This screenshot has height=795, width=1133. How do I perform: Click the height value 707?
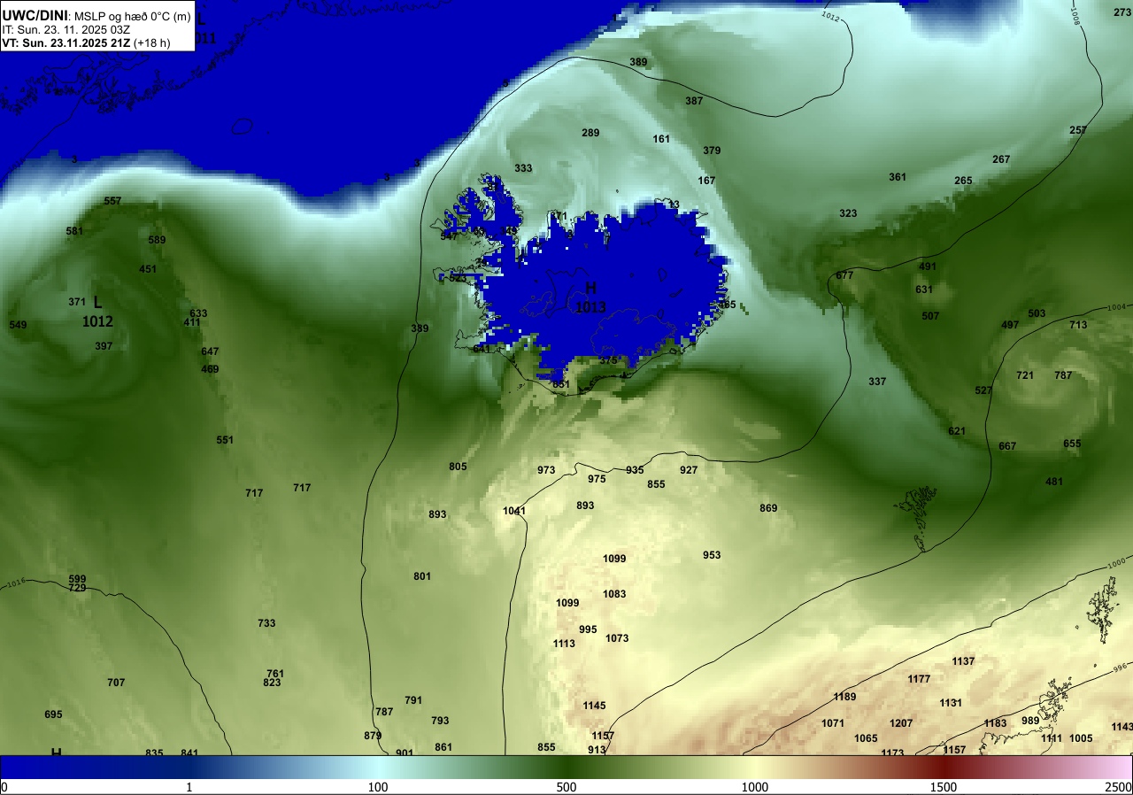[x=116, y=683]
